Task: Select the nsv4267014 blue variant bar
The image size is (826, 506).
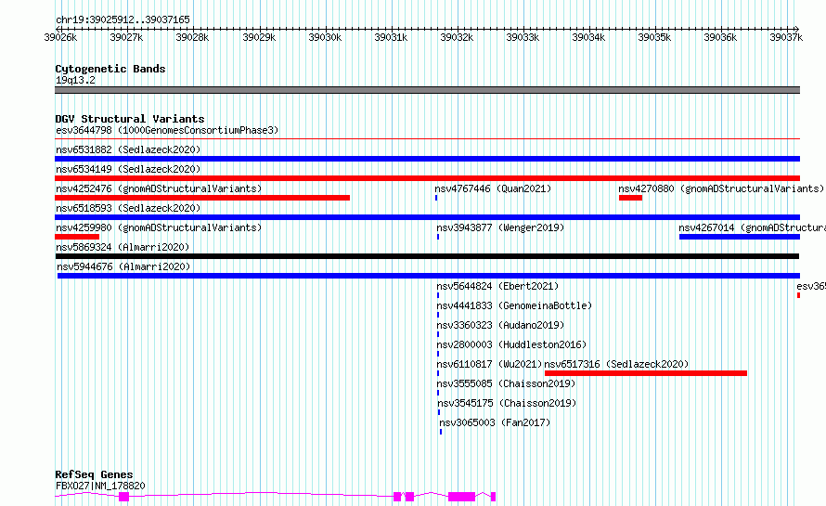Action: (x=740, y=237)
